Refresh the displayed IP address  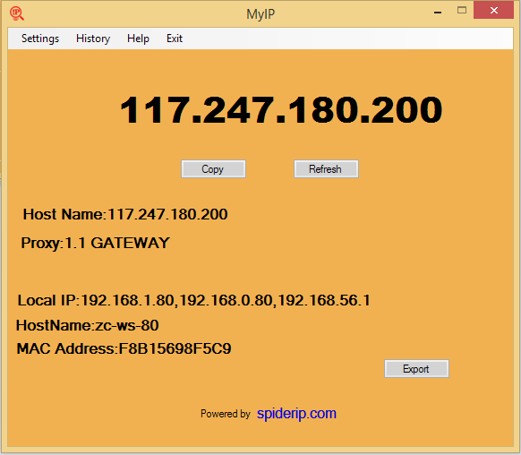tap(326, 169)
